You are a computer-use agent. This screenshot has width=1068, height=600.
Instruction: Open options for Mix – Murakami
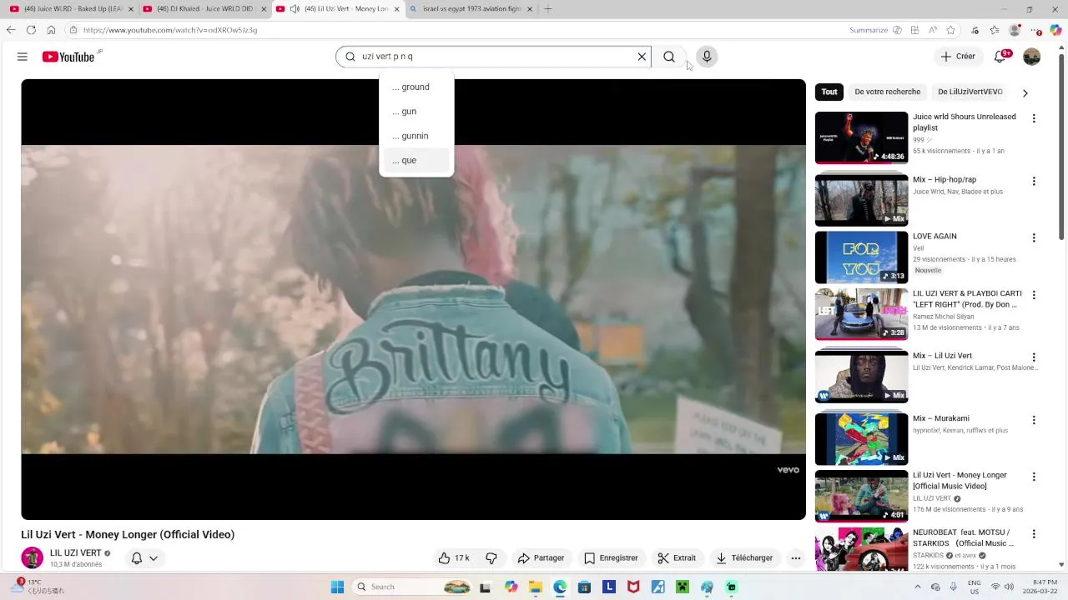(x=1034, y=420)
